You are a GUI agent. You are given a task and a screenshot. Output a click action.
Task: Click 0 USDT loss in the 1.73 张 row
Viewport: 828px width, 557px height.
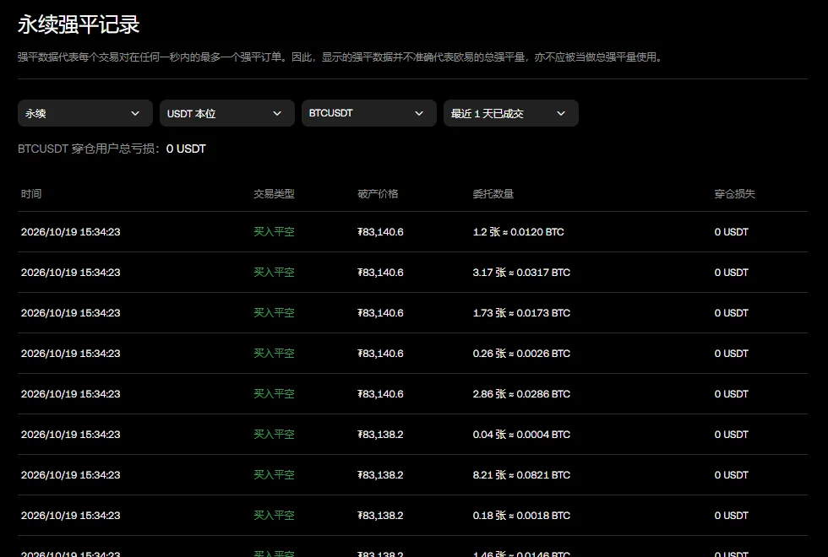(x=732, y=313)
